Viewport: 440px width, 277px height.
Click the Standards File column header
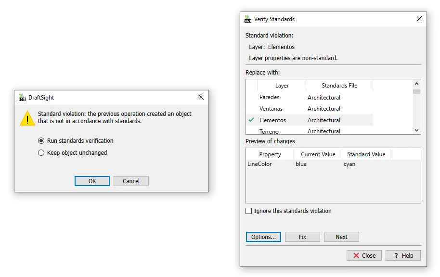(x=339, y=86)
